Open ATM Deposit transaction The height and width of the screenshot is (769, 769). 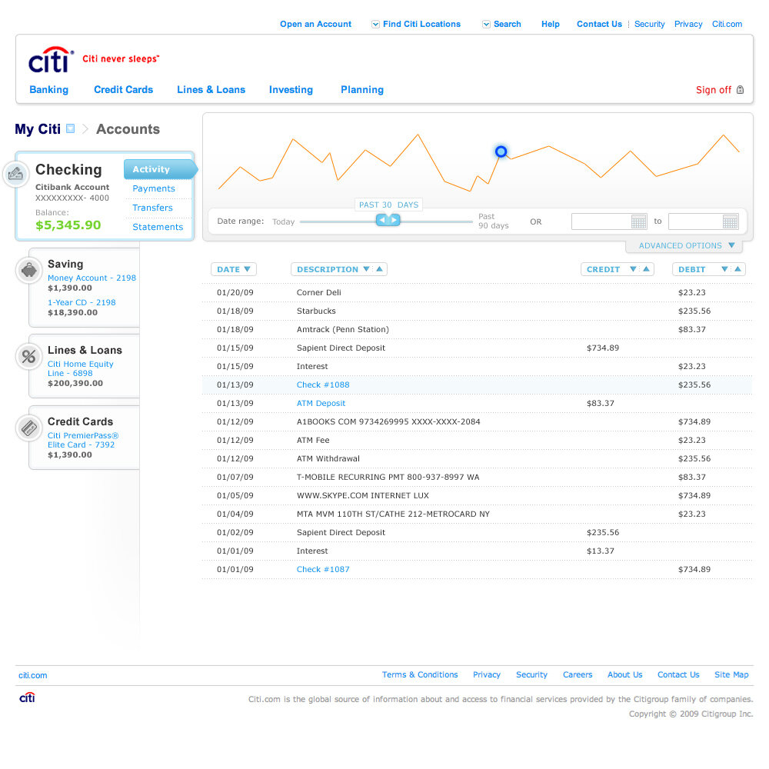point(321,404)
